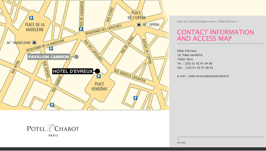This screenshot has height=151, width=266.
Task: Click parking icon at bottom near Rue Cambon
Action: [52, 105]
